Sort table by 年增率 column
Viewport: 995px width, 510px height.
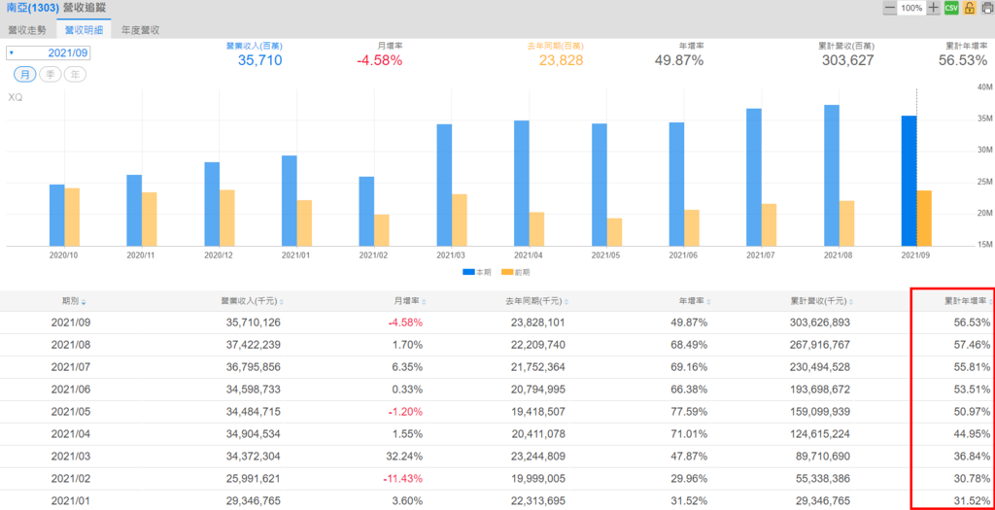[x=697, y=301]
